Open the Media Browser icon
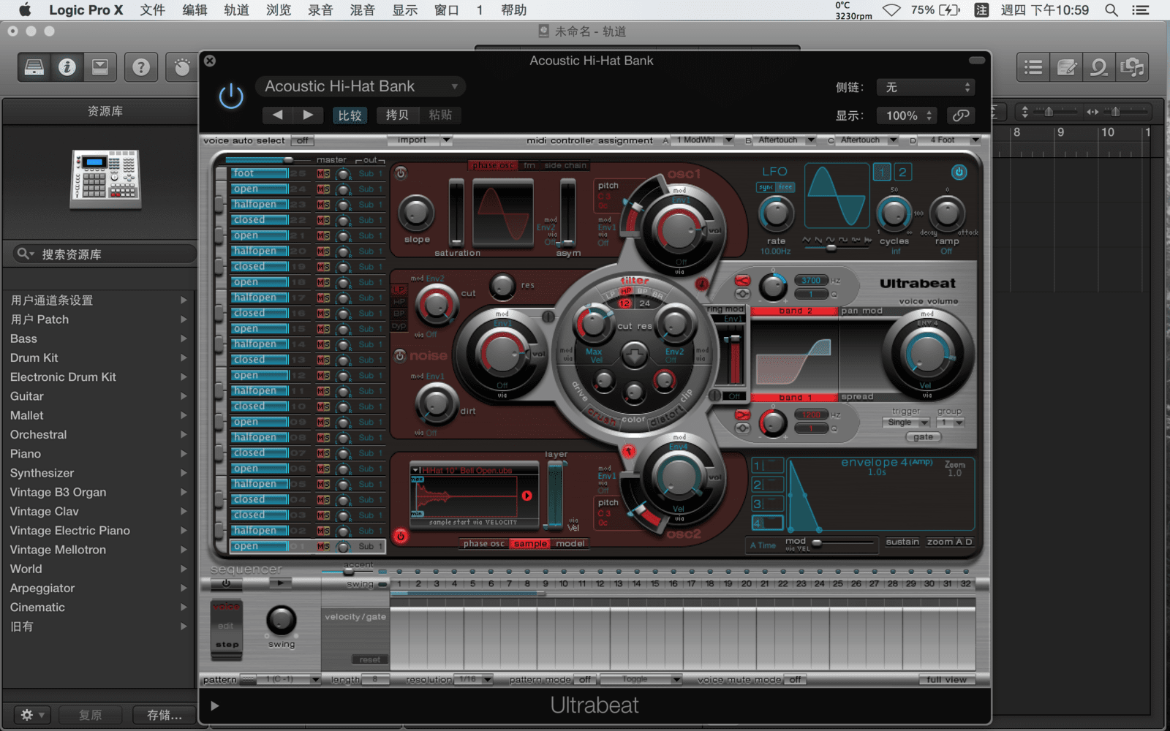 [1132, 67]
